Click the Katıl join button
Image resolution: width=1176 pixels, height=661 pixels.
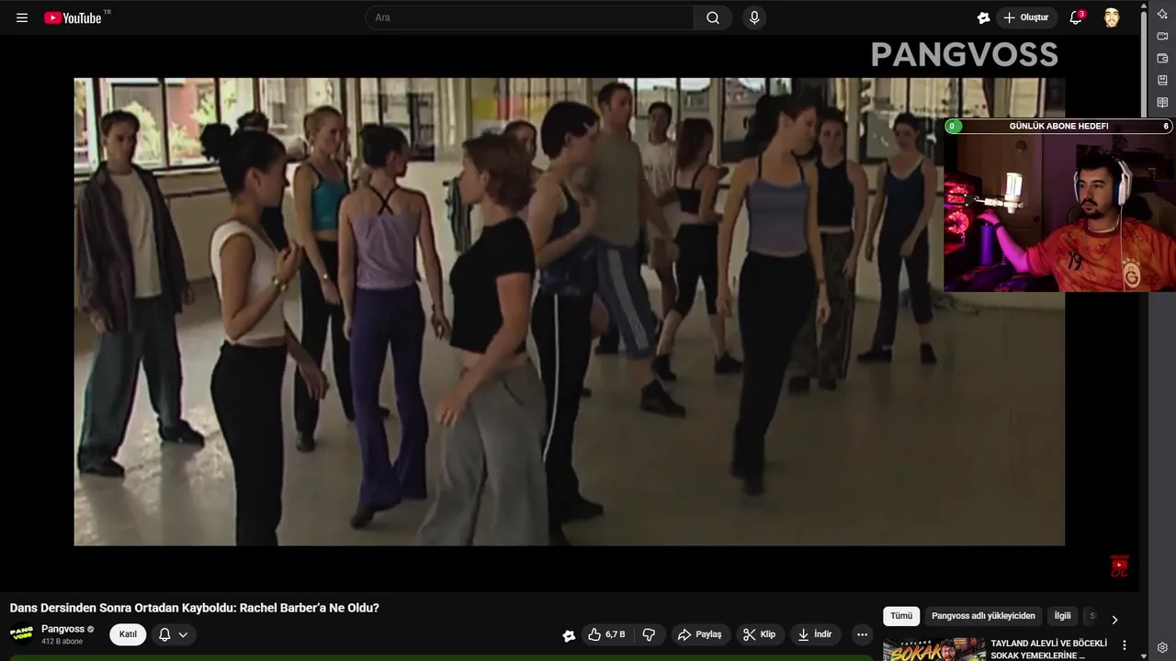click(128, 634)
